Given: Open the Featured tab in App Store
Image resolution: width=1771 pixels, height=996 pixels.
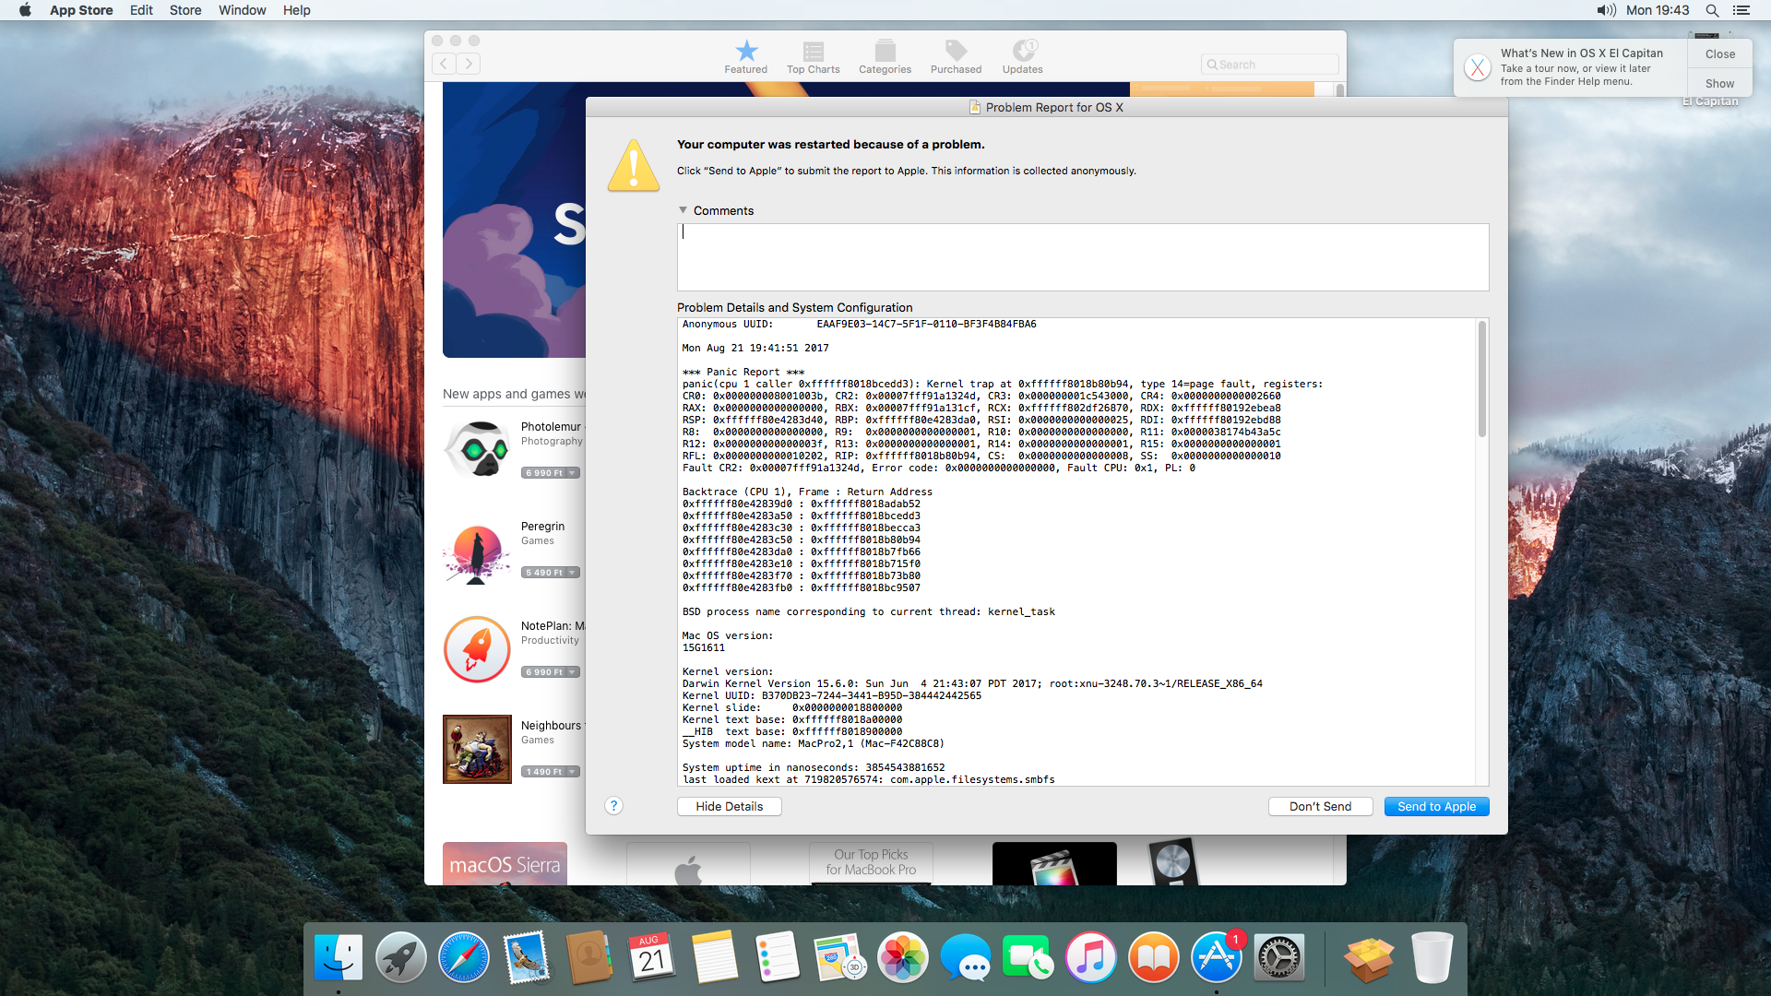Looking at the screenshot, I should (745, 56).
